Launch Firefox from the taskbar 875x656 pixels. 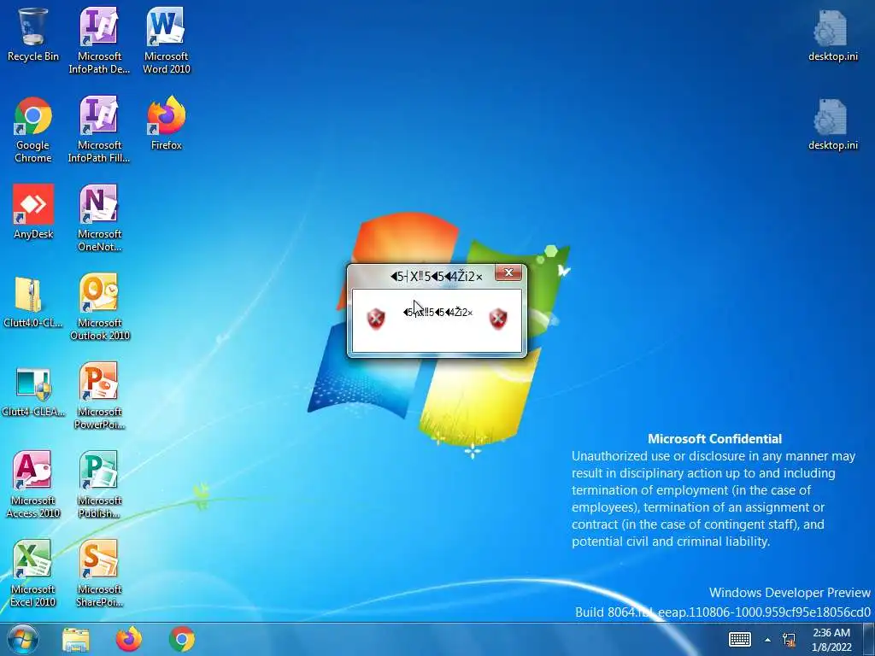pyautogui.click(x=129, y=639)
